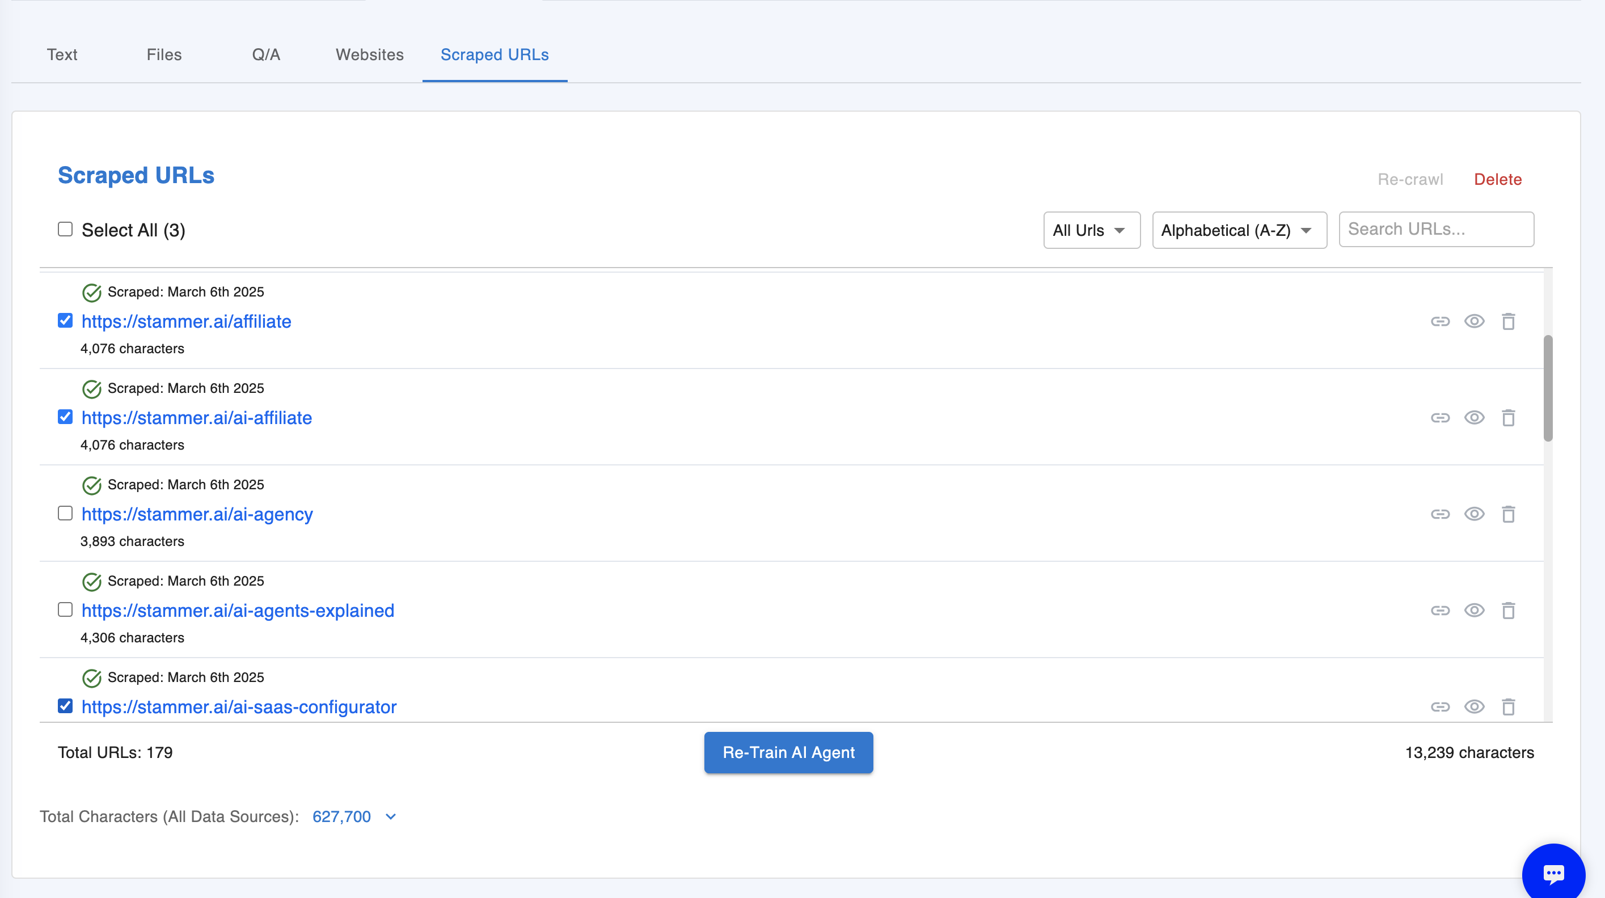1605x898 pixels.
Task: Open the ai-saas-configurator URL link
Action: (239, 707)
